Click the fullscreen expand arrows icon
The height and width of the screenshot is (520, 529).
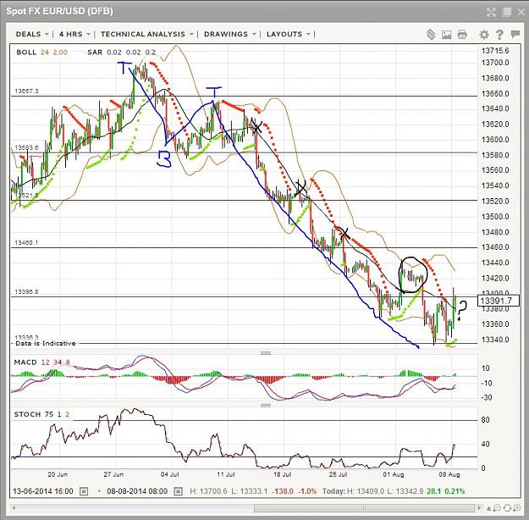pyautogui.click(x=491, y=13)
